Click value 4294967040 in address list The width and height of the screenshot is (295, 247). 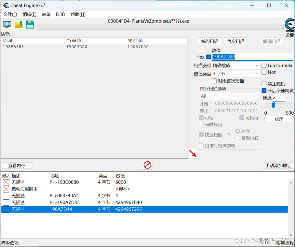(x=128, y=203)
